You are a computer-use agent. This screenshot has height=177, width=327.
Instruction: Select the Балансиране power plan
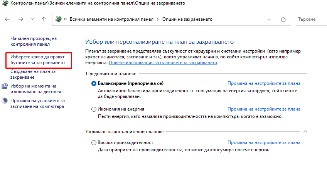click(94, 83)
